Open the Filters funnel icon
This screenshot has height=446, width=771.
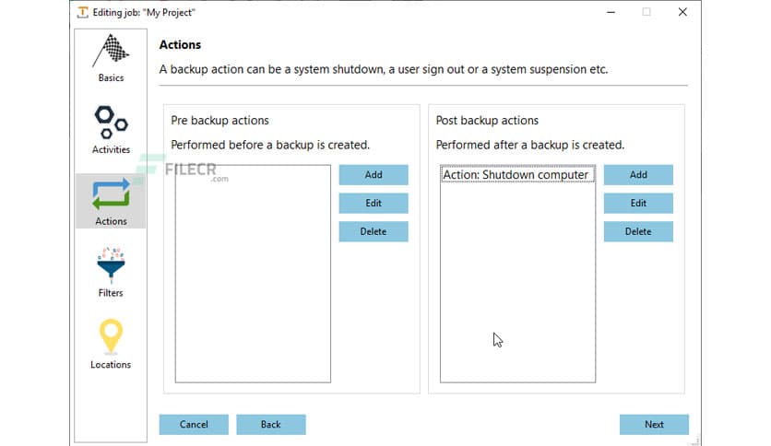111,264
